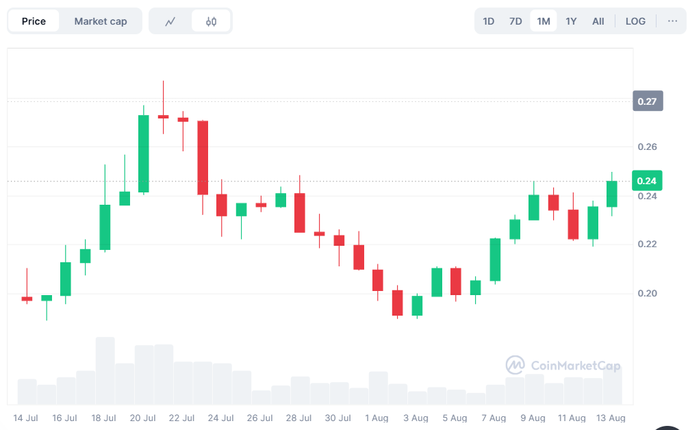Screen dimensions: 688x430
Task: Switch to the Market cap tab
Action: [x=101, y=21]
